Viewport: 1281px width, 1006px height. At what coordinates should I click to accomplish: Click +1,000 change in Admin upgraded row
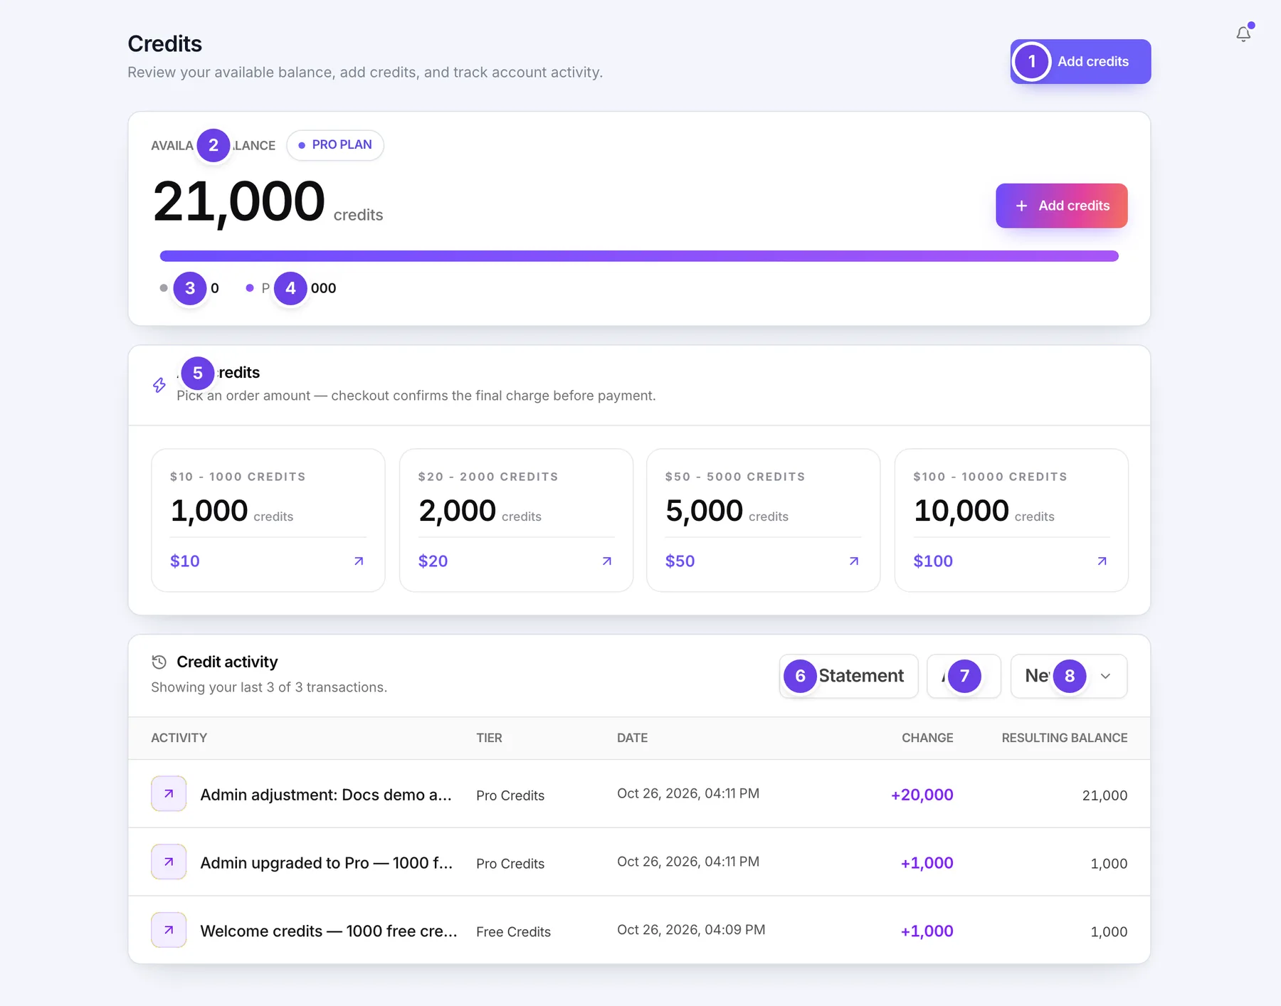[x=927, y=863]
